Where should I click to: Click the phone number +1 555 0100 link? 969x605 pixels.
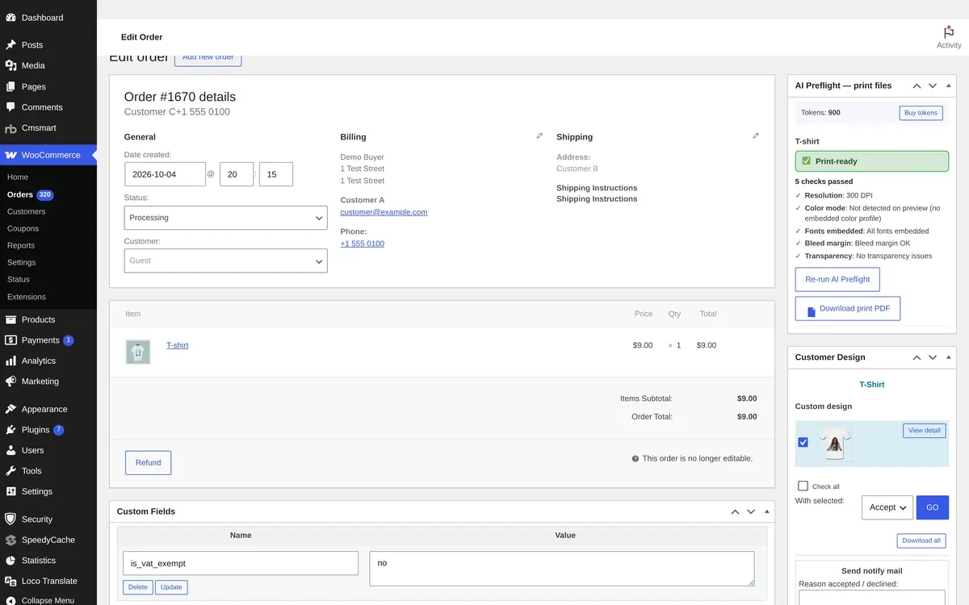pyautogui.click(x=362, y=244)
